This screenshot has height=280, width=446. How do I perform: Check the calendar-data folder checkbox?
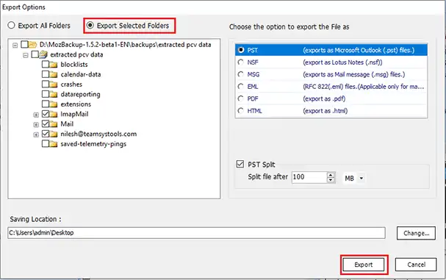click(x=46, y=74)
